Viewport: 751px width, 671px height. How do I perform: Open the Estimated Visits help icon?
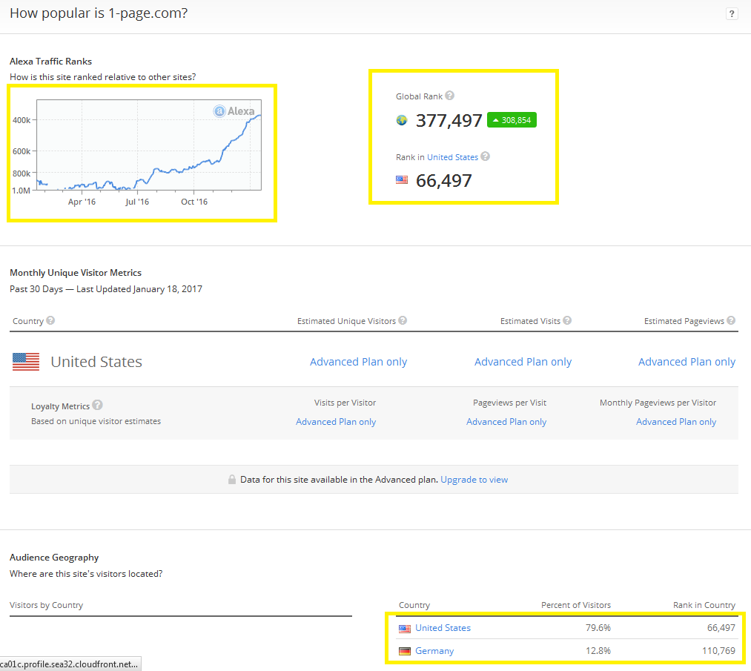pos(567,320)
